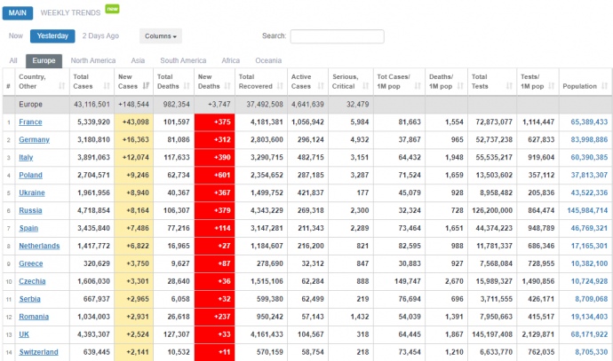Switch to Weekly Trends tab

71,12
